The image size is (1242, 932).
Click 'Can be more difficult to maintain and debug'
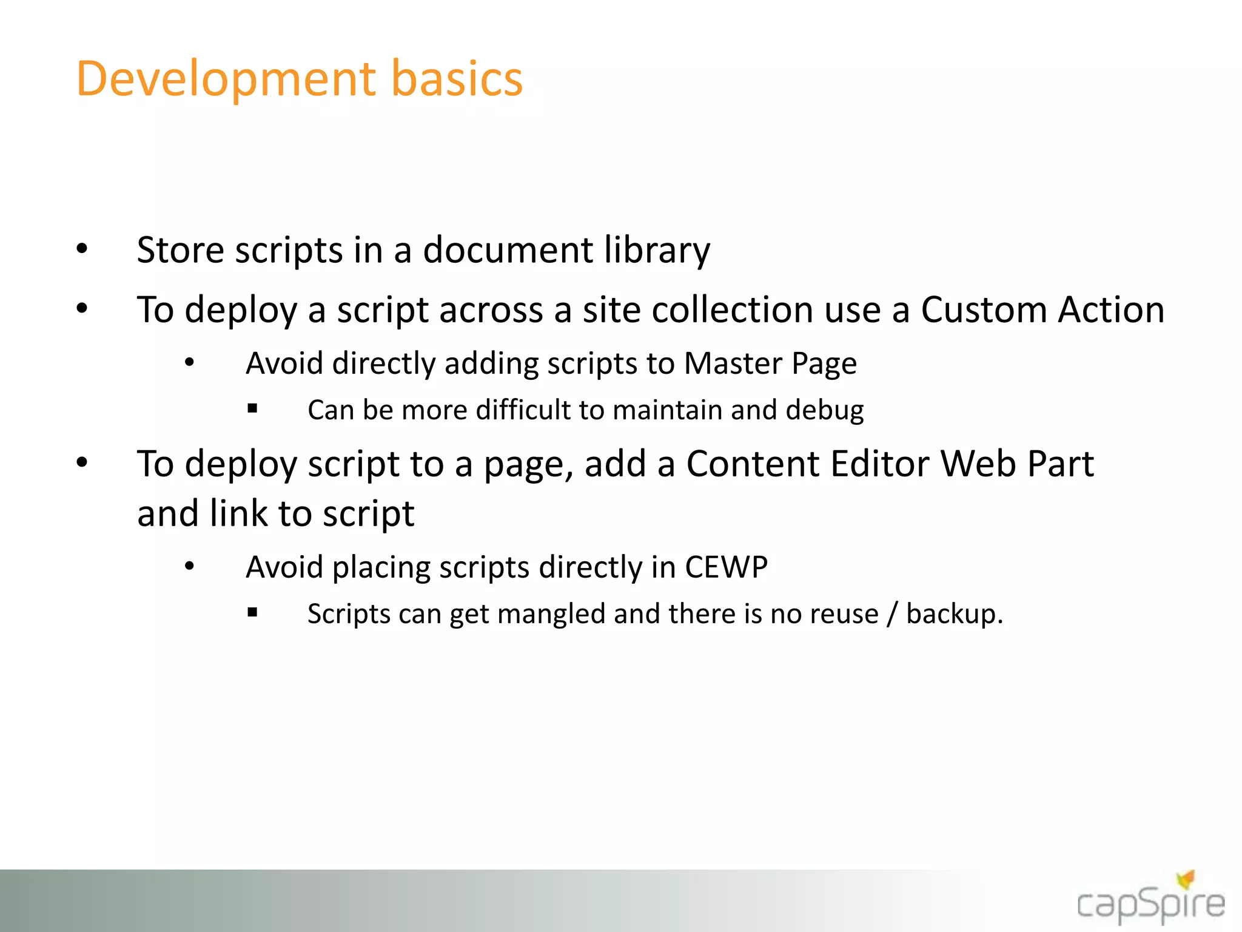585,410
